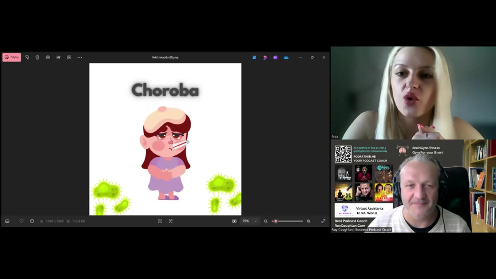The height and width of the screenshot is (279, 496).
Task: Open the OneDrive cloud icon
Action: tap(286, 57)
